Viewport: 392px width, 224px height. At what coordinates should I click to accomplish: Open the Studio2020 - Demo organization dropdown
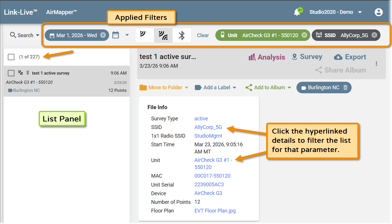tap(336, 12)
